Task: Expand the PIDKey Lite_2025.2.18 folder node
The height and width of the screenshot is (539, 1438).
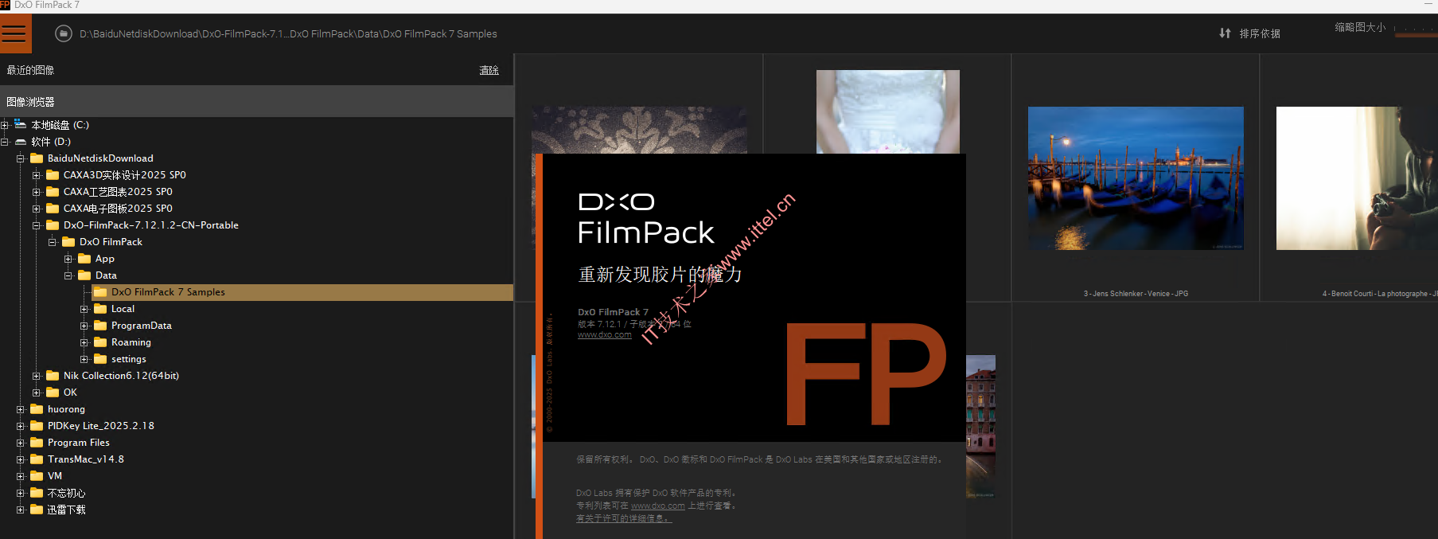Action: click(x=21, y=426)
